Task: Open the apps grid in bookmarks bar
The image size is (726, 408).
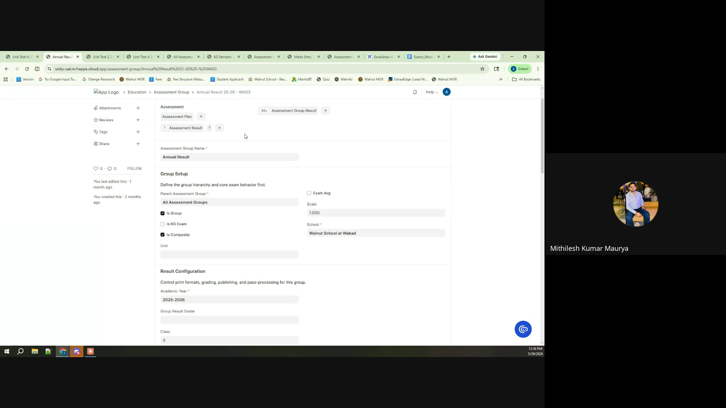Action: [5, 79]
